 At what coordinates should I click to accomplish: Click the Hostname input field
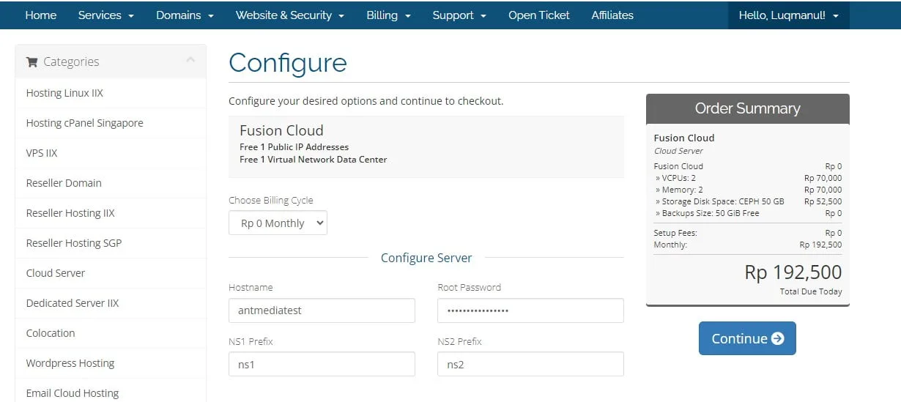coord(322,310)
